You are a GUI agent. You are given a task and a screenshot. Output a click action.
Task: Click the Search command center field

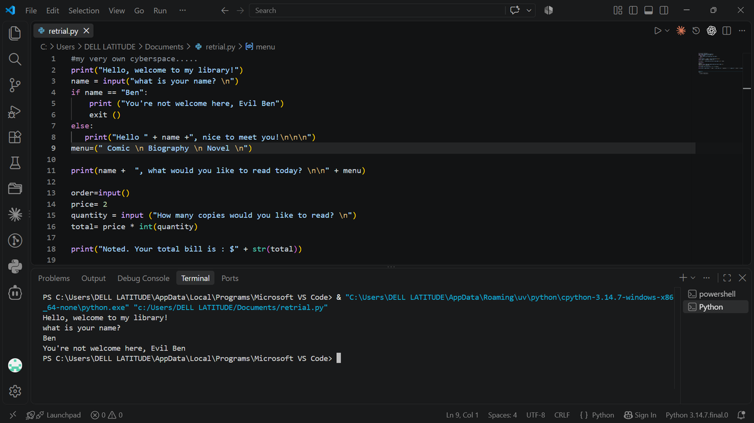click(377, 11)
